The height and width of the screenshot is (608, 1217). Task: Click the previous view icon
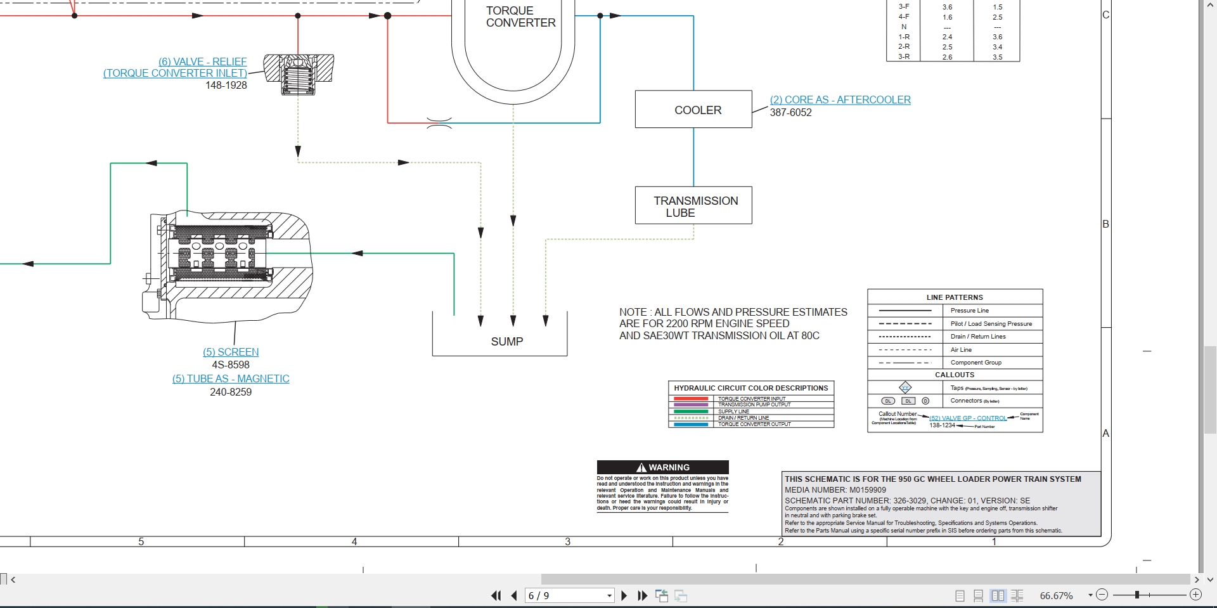click(662, 595)
